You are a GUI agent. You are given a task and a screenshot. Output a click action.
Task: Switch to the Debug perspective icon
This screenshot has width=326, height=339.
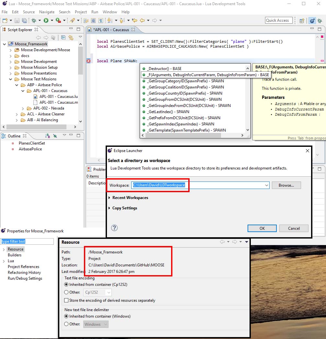tap(320, 21)
